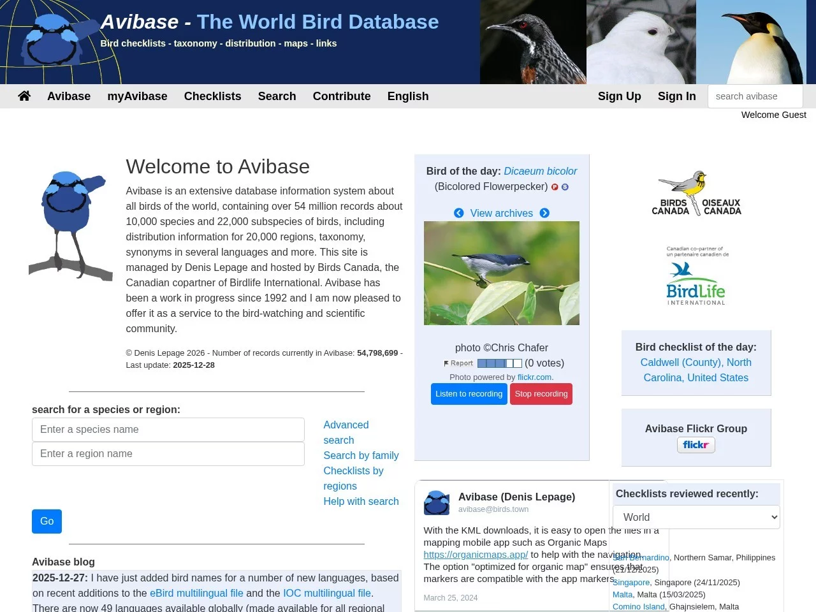
Task: Open the Contribute menu
Action: pyautogui.click(x=341, y=96)
